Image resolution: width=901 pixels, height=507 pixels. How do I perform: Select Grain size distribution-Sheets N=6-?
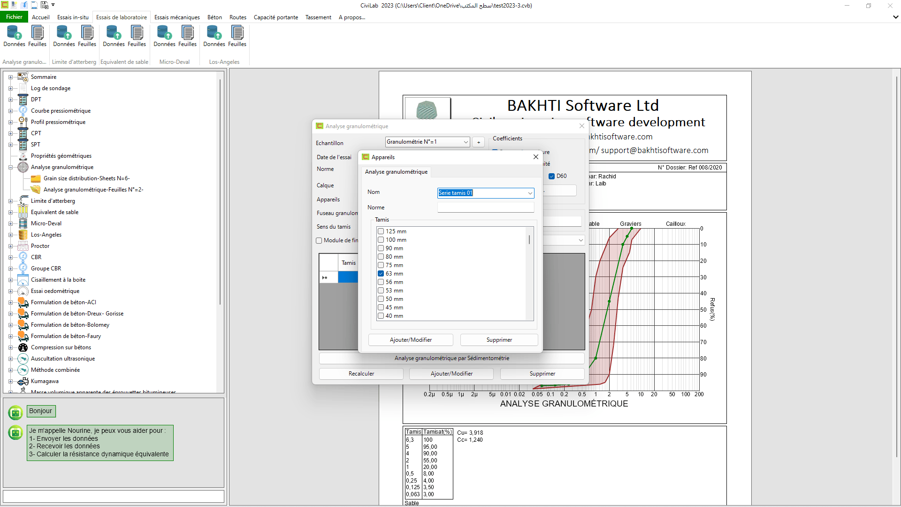[x=86, y=178]
